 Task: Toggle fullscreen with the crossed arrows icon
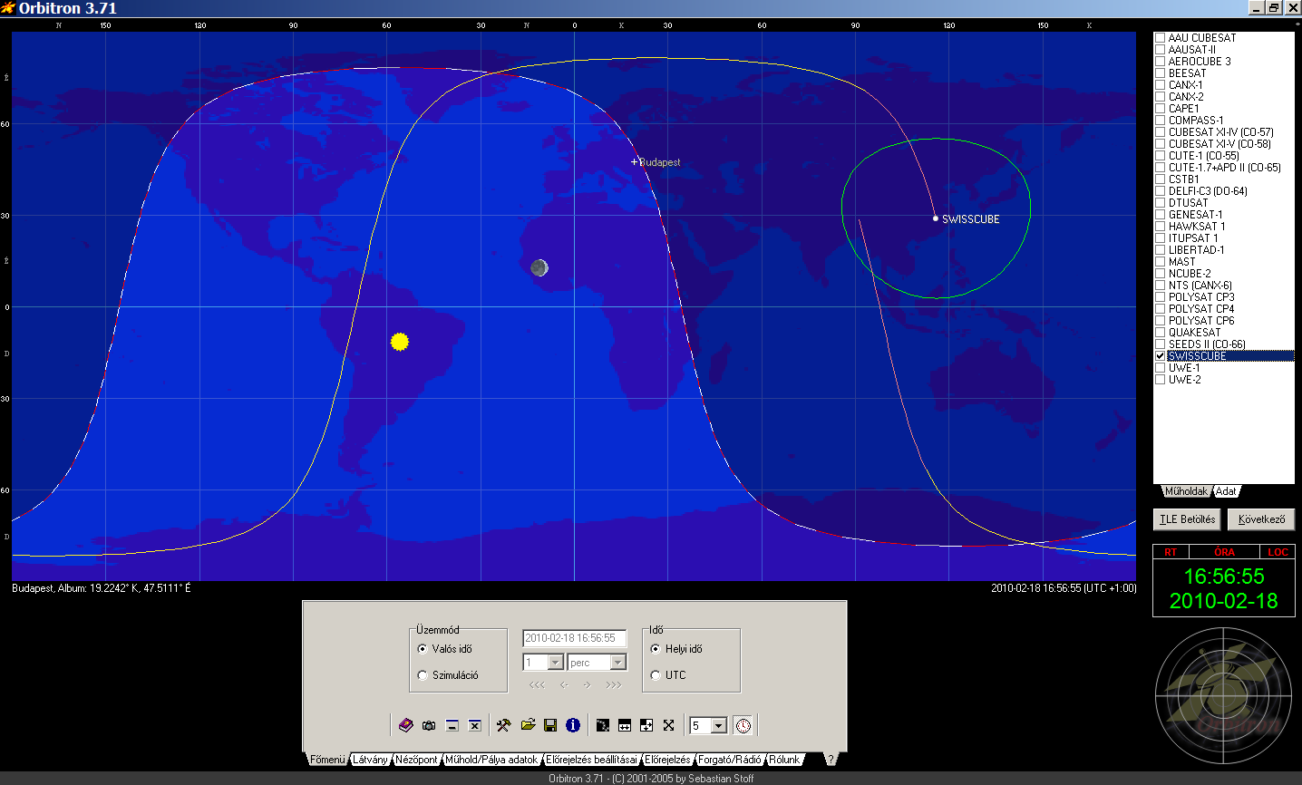click(x=668, y=725)
